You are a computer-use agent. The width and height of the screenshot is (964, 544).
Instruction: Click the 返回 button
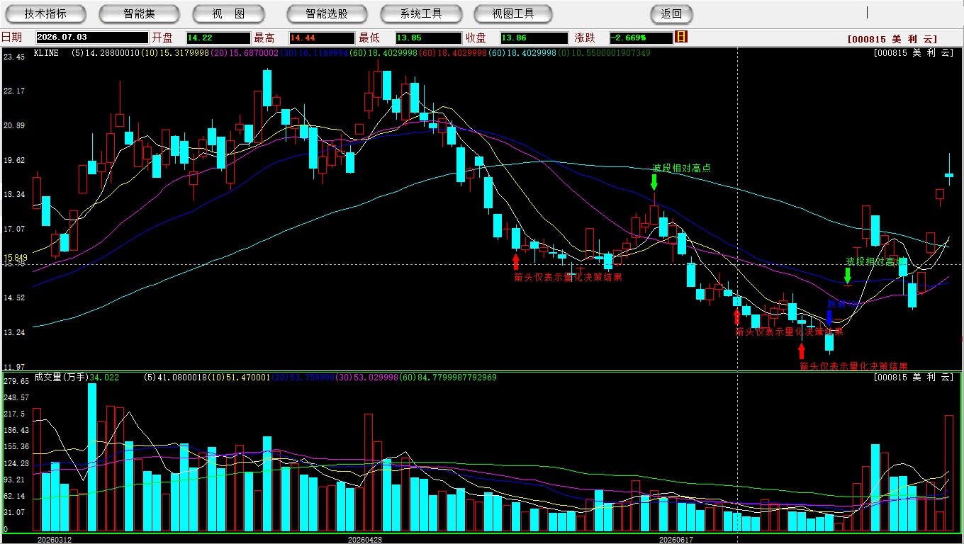pos(671,13)
